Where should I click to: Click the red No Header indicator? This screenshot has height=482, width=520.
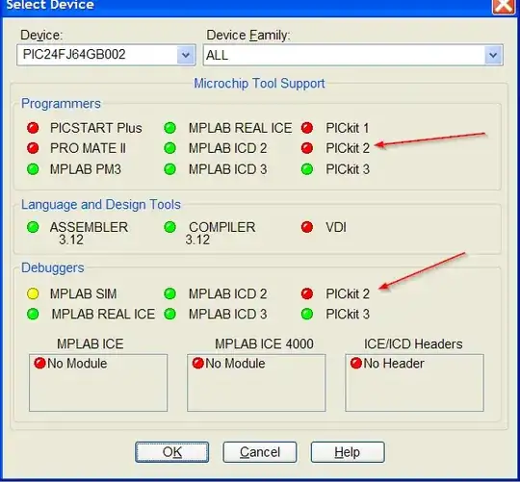[x=356, y=363]
